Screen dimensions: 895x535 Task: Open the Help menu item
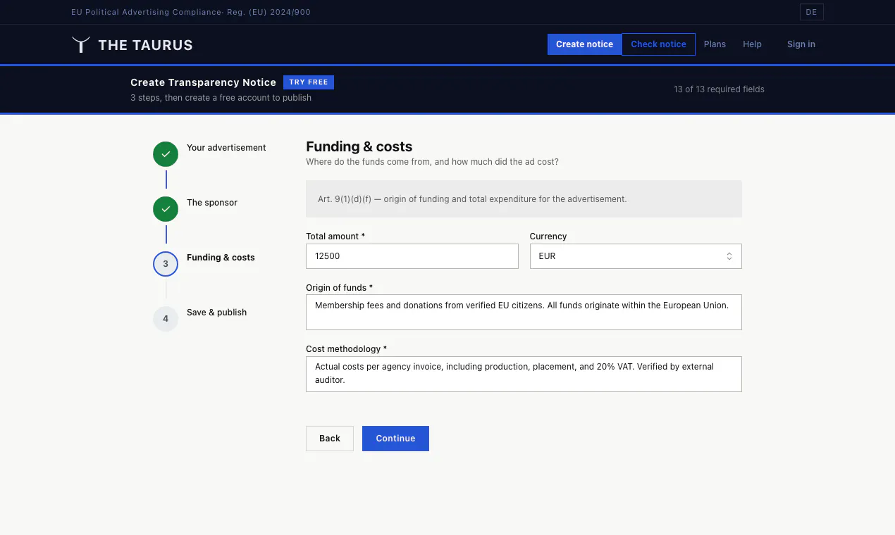coord(752,44)
